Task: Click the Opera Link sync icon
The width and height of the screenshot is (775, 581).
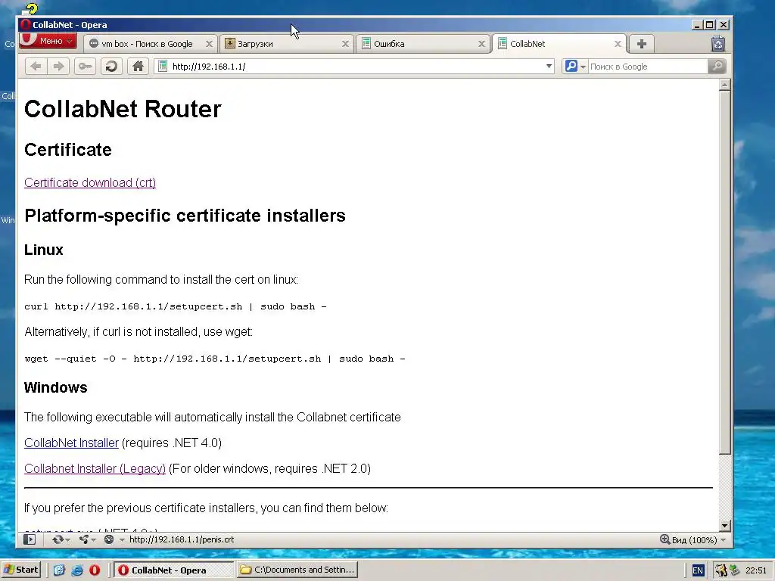Action: point(58,539)
